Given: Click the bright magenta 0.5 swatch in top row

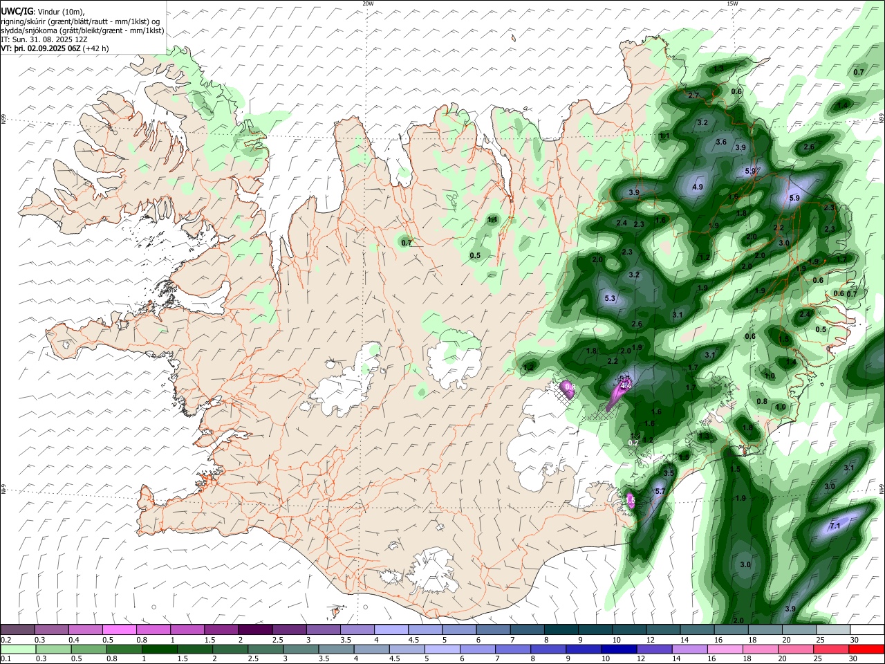Looking at the screenshot, I should click(119, 629).
